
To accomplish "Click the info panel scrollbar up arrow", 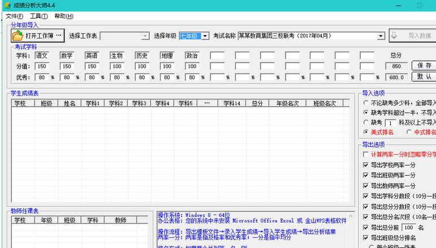I will coord(351,216).
